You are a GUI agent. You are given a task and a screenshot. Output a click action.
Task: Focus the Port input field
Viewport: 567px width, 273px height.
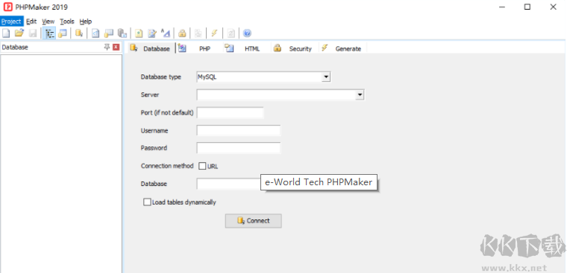coord(230,113)
